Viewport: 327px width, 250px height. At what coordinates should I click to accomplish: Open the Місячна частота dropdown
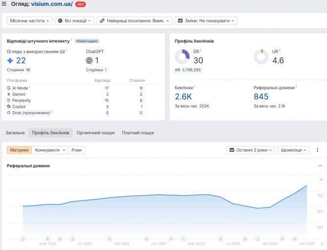point(29,21)
